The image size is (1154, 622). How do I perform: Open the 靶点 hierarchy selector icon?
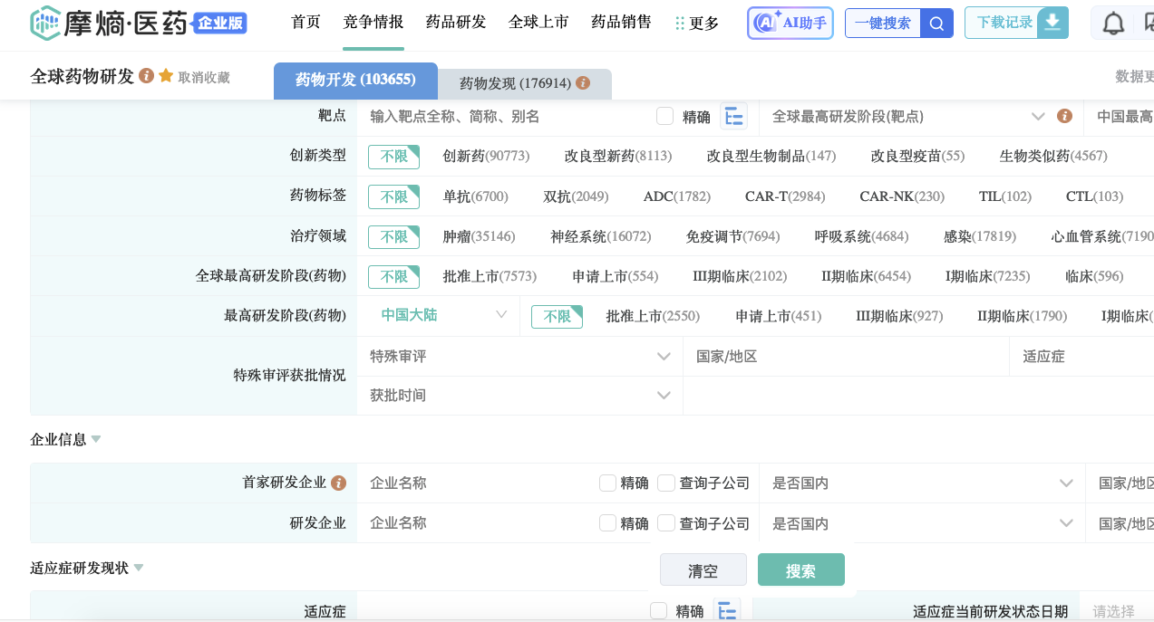[x=733, y=116]
